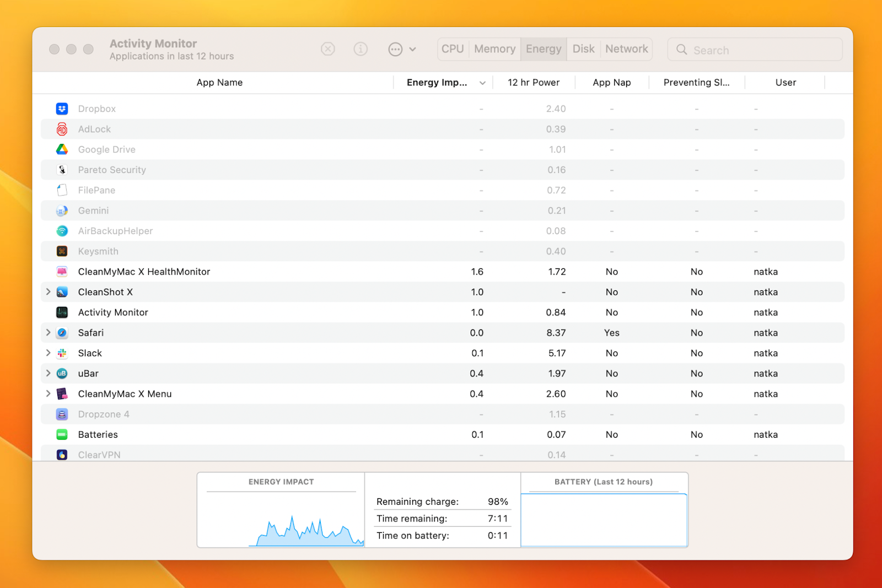This screenshot has width=882, height=588.
Task: Click the Remaining charge 98% value
Action: 498,501
